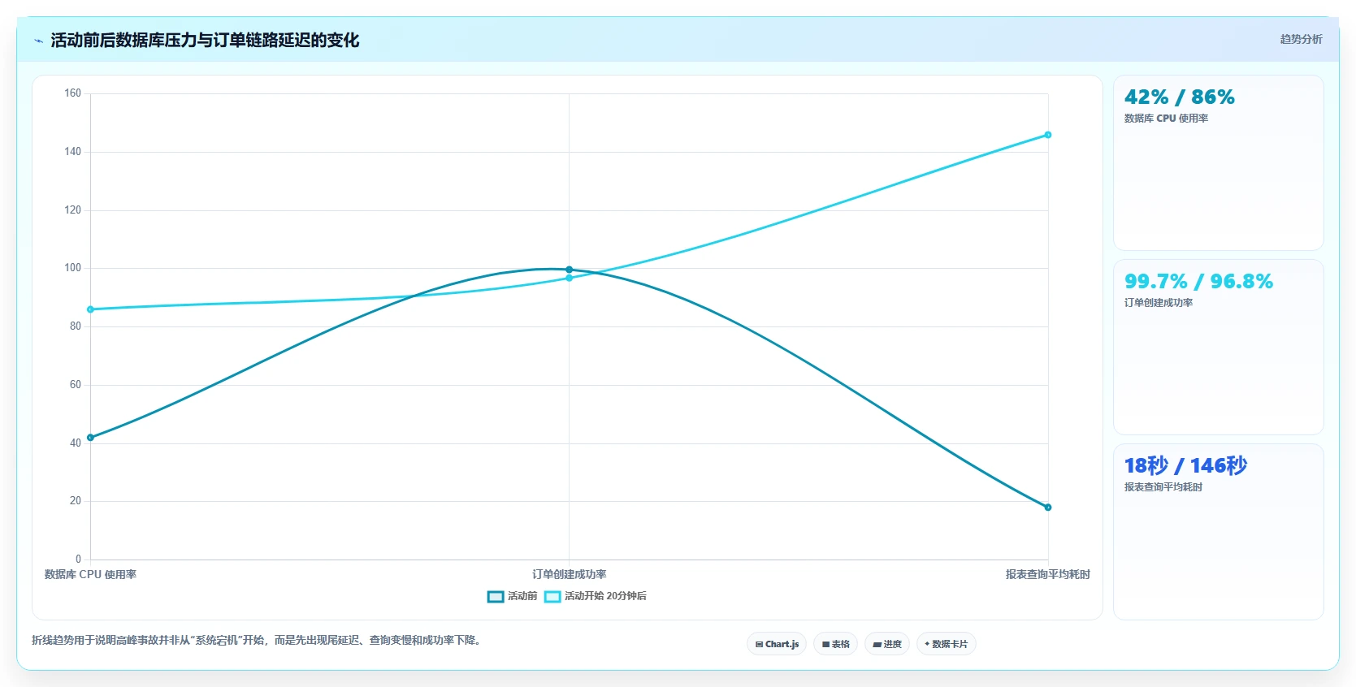Click the 活动前 peak point at 订单创建成功率
The image size is (1356, 687).
(569, 270)
